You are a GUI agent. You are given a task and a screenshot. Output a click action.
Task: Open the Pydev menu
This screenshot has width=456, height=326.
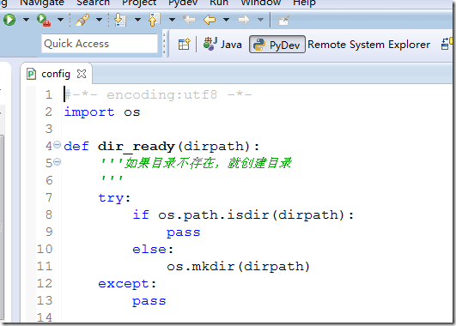tap(183, 3)
